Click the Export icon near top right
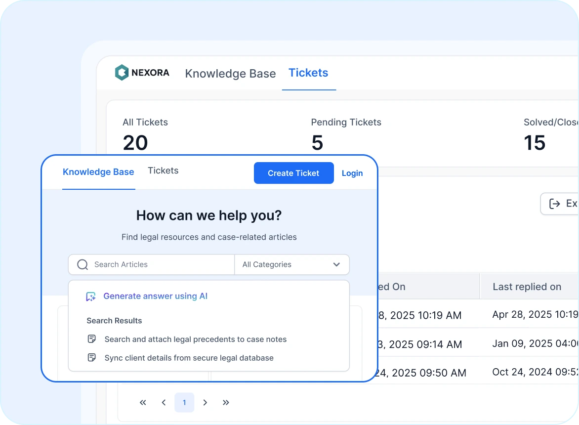579x425 pixels. click(554, 204)
